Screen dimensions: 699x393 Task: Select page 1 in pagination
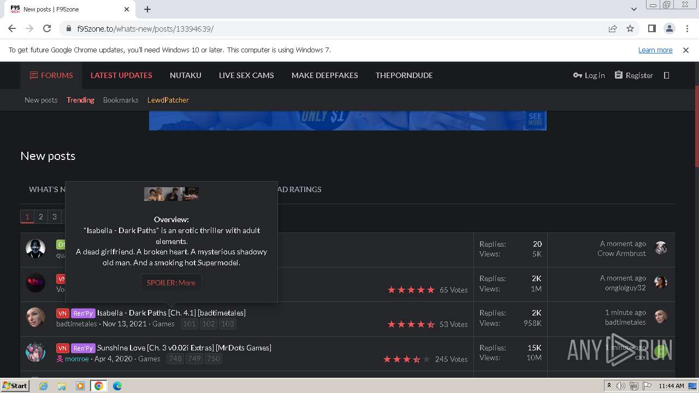click(27, 217)
